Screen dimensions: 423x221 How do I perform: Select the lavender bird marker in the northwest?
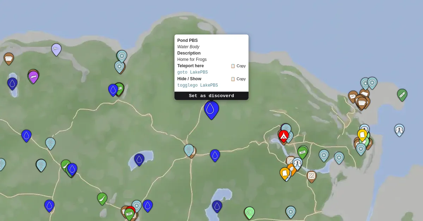[56, 49]
